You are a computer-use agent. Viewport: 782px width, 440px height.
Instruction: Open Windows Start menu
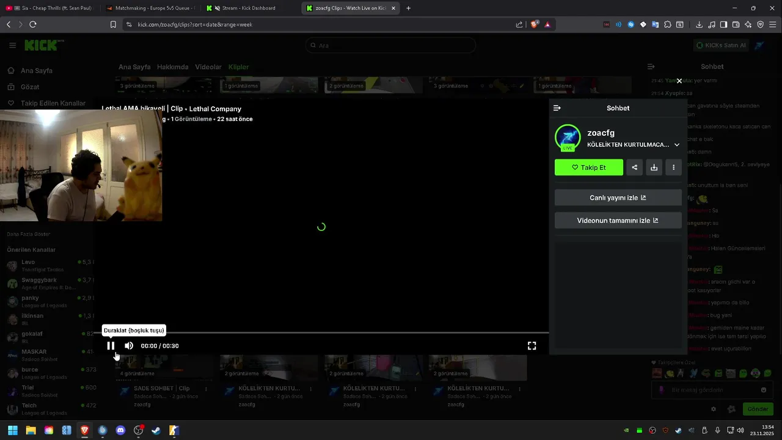(13, 430)
